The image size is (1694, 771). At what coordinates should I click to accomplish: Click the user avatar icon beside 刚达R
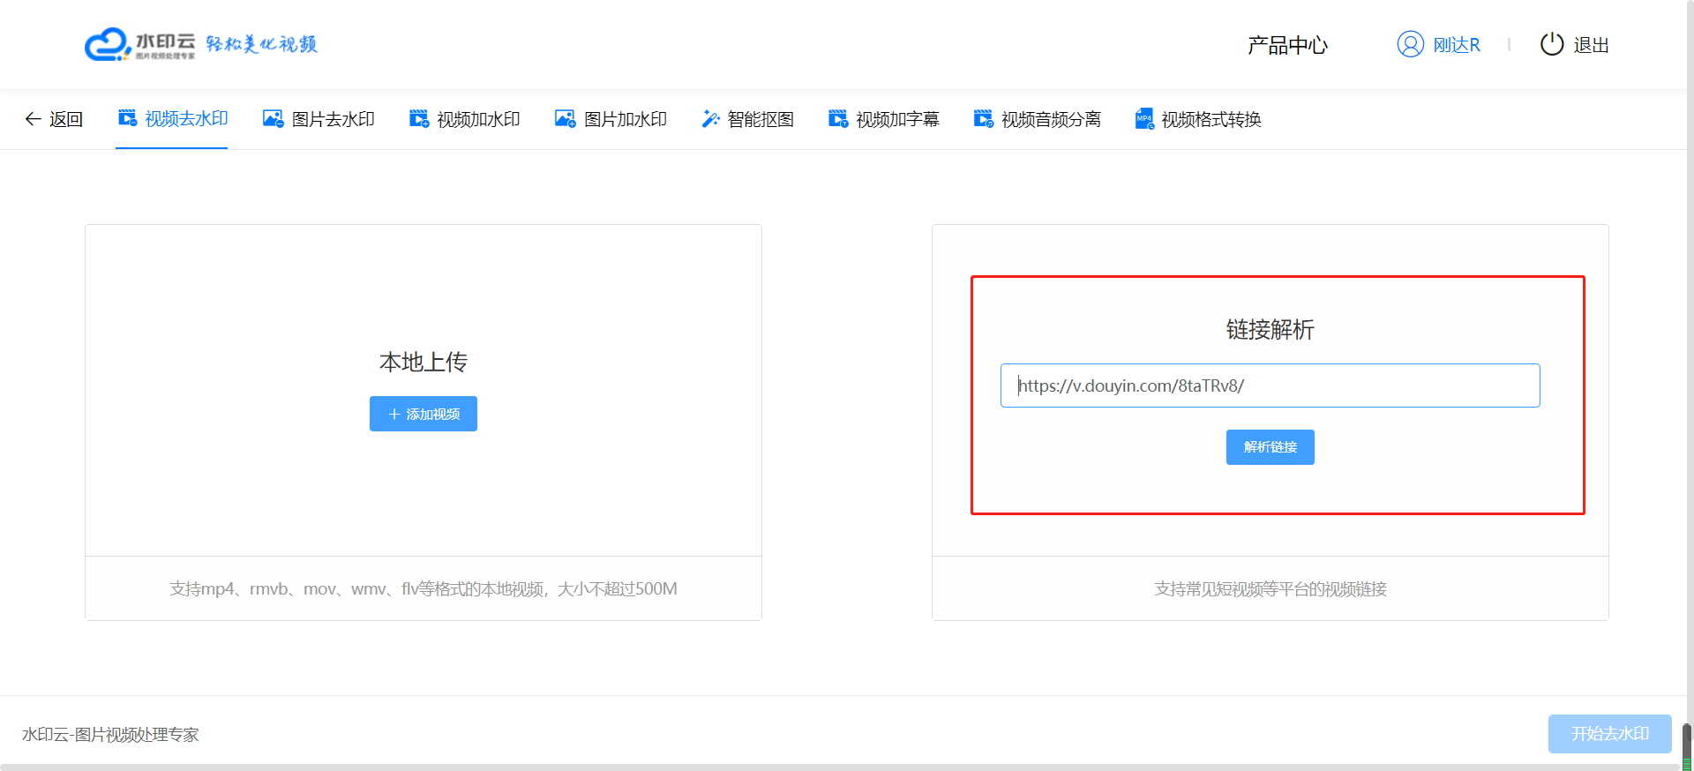point(1411,44)
